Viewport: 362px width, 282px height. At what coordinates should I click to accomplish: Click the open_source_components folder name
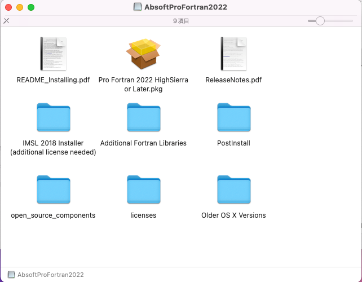53,215
